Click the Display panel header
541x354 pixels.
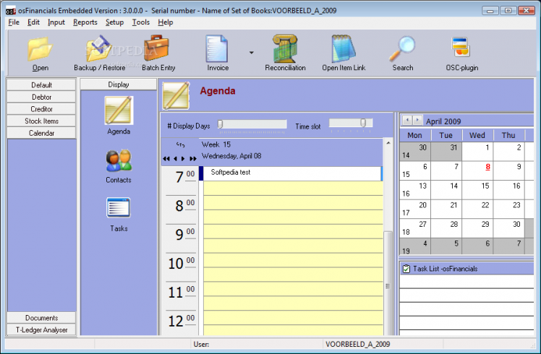tap(119, 85)
